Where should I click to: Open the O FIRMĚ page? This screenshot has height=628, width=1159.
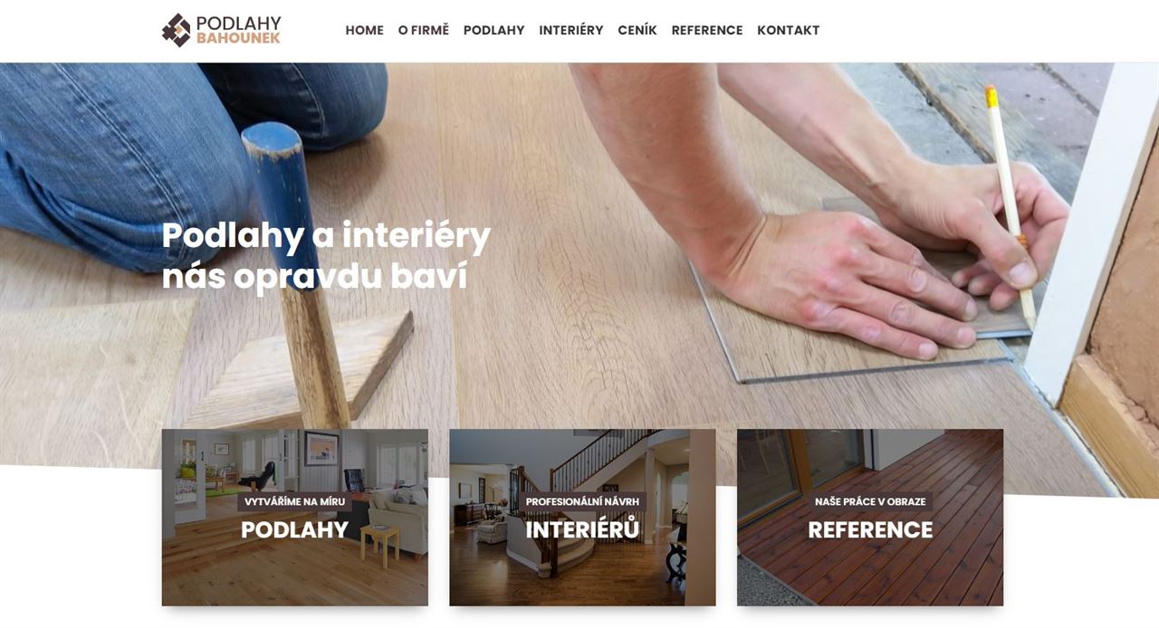click(x=424, y=30)
